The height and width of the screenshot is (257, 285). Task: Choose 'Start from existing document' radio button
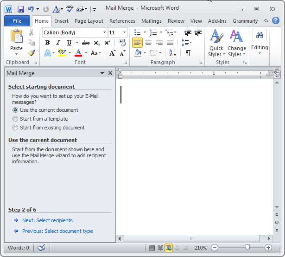(x=15, y=128)
